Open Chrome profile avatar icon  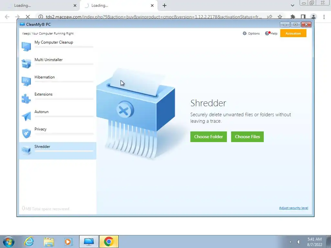314,17
